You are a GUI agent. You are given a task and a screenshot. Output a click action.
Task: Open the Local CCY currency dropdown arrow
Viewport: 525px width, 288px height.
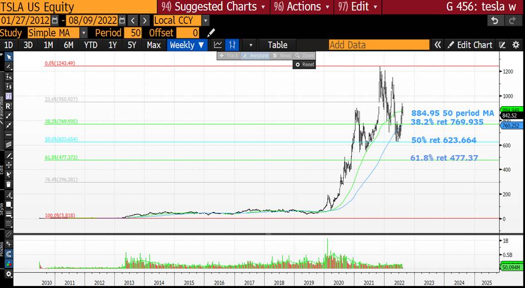pyautogui.click(x=205, y=21)
